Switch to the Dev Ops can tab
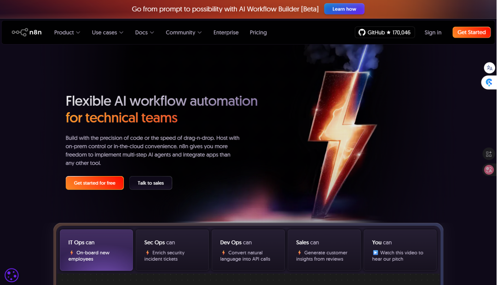This screenshot has height=285, width=497. point(248,250)
